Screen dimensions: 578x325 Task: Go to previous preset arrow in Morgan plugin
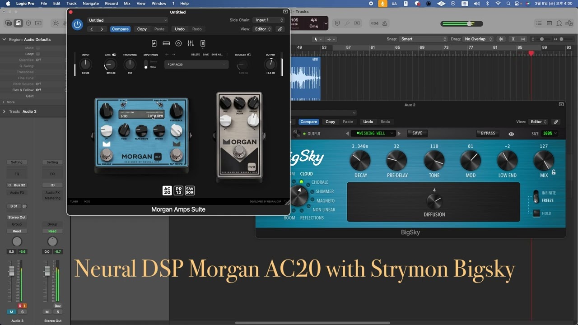click(x=167, y=55)
